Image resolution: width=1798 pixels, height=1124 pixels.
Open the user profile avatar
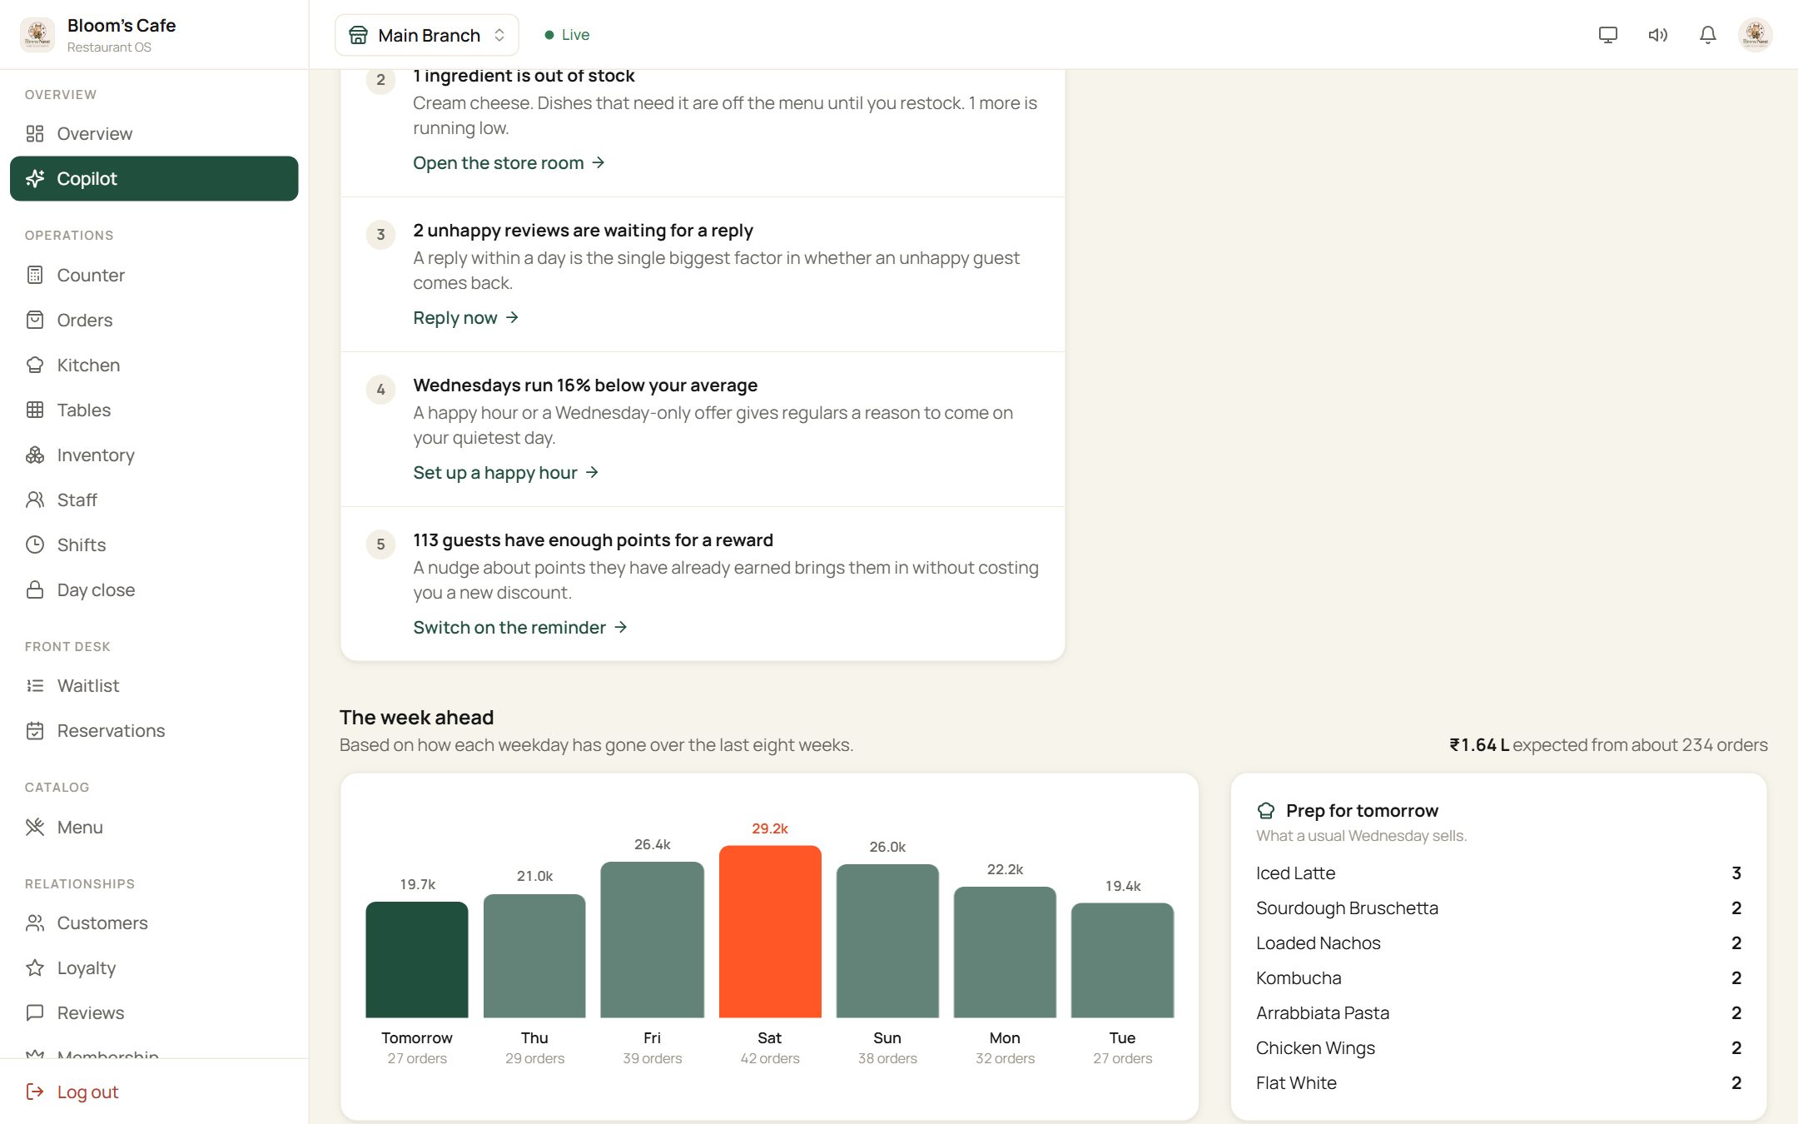pos(1756,35)
